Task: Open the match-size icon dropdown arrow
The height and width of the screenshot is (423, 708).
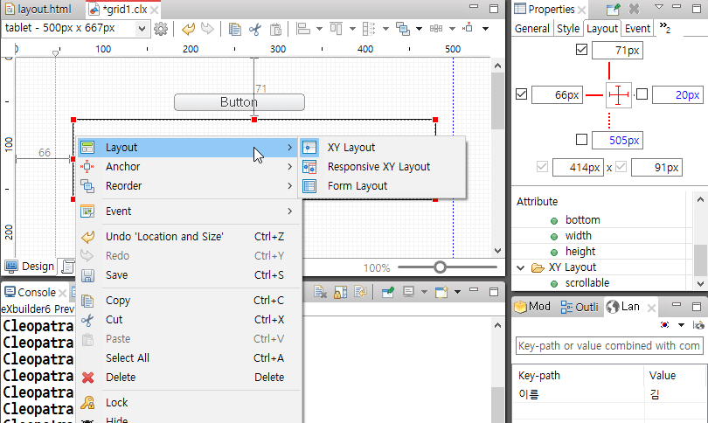Action: (352, 29)
